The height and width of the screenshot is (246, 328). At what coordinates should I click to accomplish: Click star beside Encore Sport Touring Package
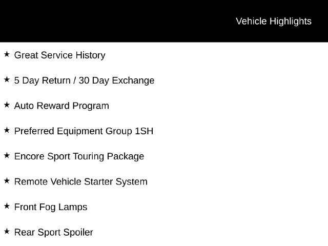click(x=7, y=155)
